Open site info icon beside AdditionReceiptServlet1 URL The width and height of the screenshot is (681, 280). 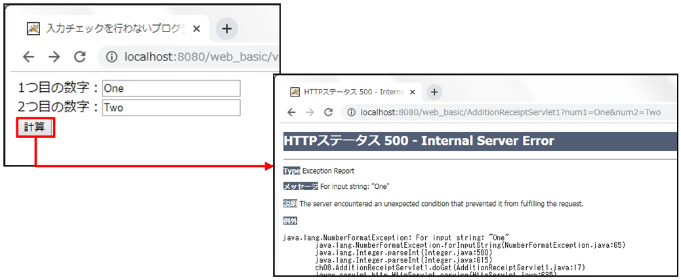click(351, 112)
